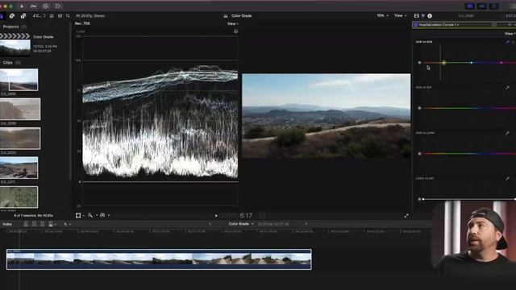Image resolution: width=516 pixels, height=290 pixels.
Task: Click connect clip to storyline icon
Action: (26, 224)
